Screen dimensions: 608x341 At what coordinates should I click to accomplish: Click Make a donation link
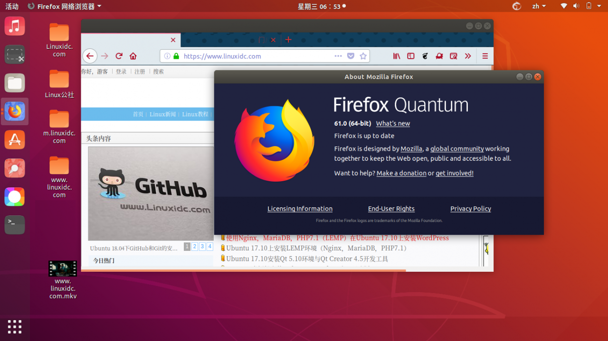(x=401, y=173)
